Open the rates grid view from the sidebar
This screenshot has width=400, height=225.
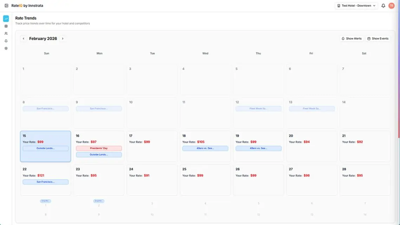[x=6, y=26]
